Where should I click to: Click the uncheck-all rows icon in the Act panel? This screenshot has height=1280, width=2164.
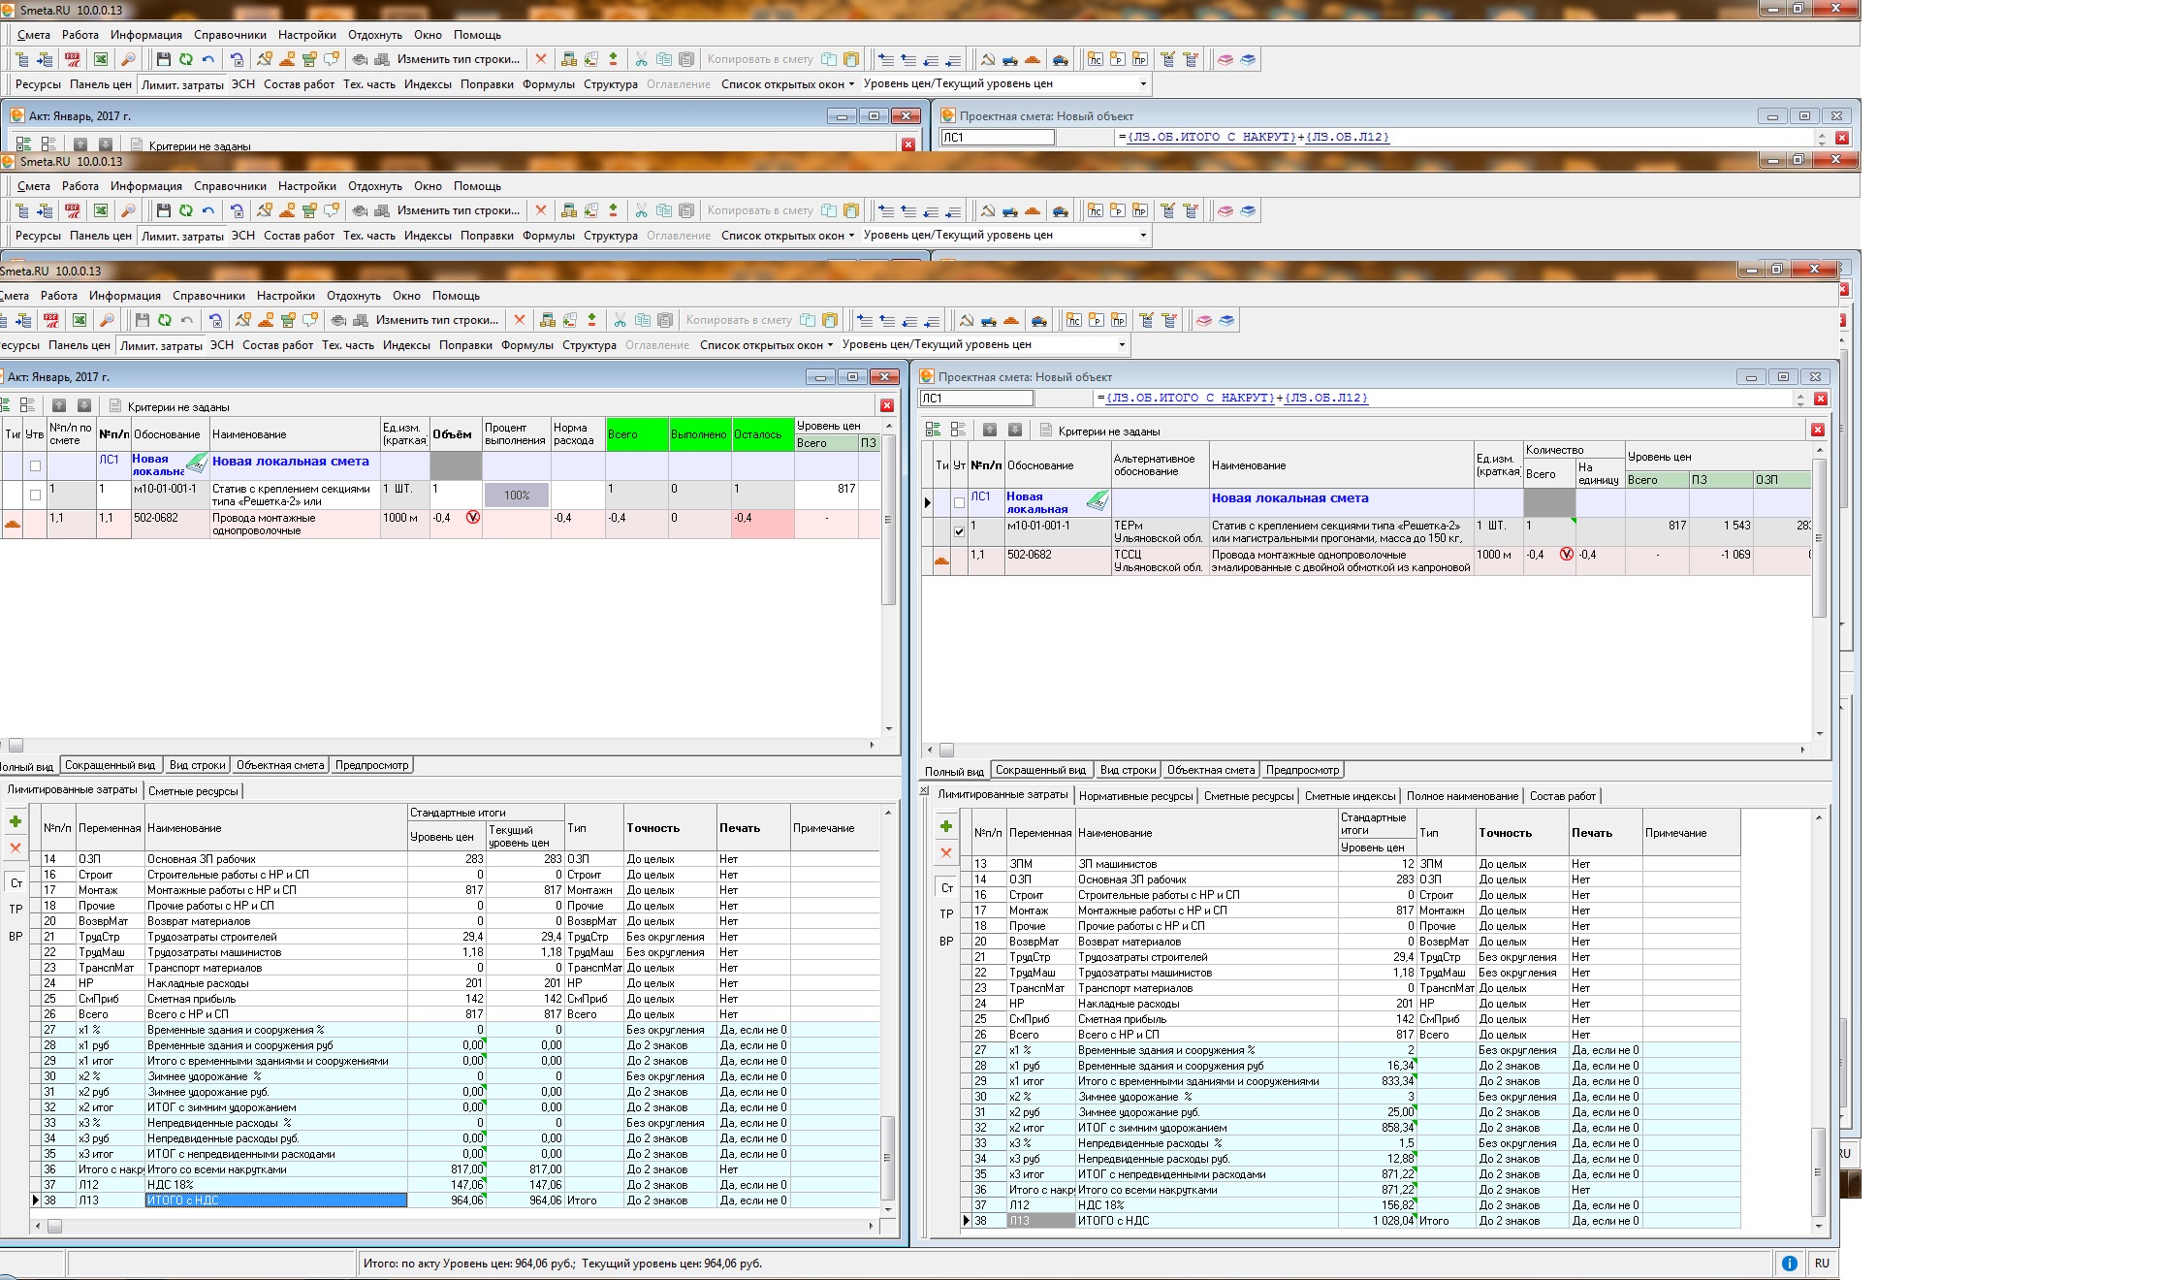click(27, 405)
